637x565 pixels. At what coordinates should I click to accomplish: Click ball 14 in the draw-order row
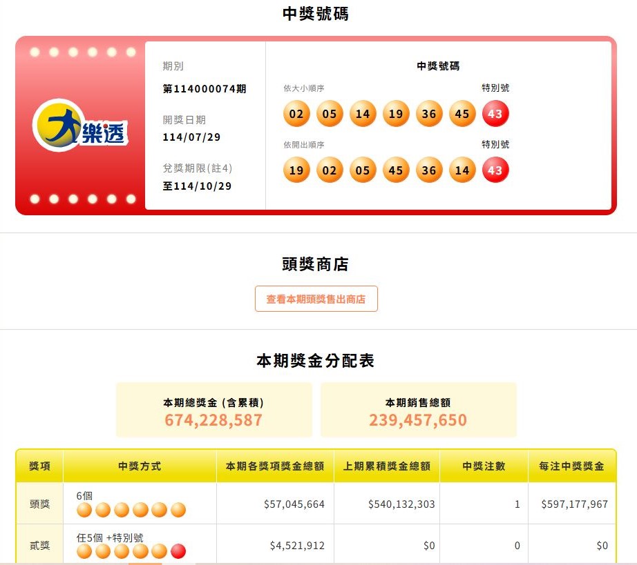[x=462, y=170]
